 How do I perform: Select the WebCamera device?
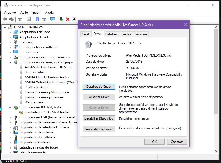(34, 102)
